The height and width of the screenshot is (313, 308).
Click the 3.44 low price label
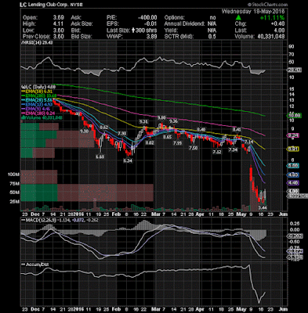263,208
